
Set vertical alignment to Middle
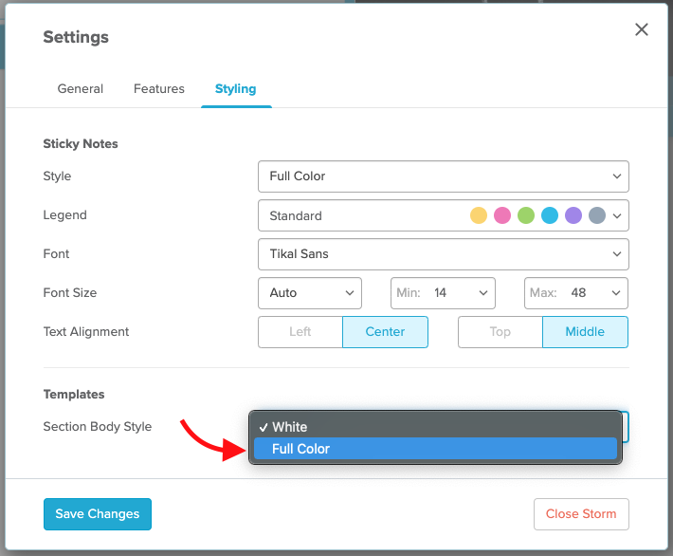585,332
